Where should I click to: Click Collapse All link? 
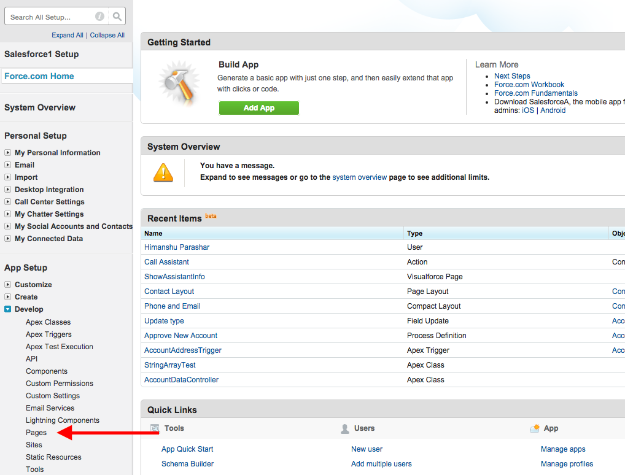pyautogui.click(x=107, y=35)
